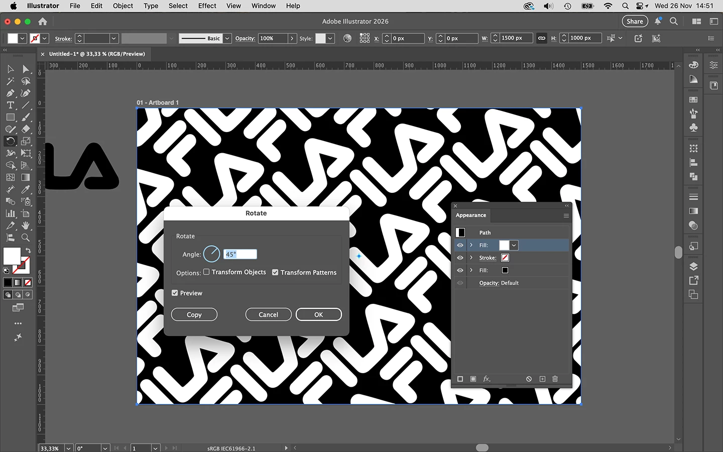Uncheck Transform Patterns option

pos(275,272)
